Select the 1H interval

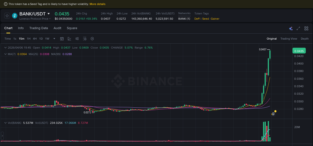click(x=29, y=39)
